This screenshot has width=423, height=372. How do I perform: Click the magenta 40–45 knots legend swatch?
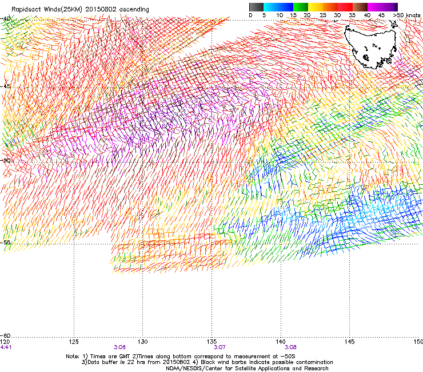tap(375, 7)
